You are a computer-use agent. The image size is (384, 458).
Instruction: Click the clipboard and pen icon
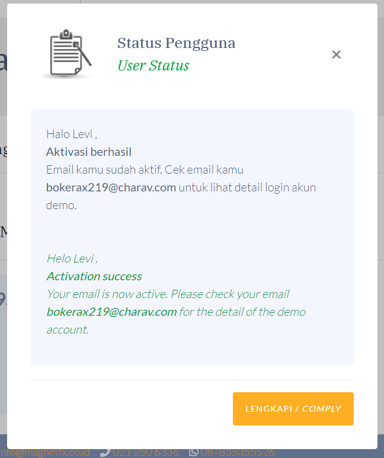(x=69, y=53)
